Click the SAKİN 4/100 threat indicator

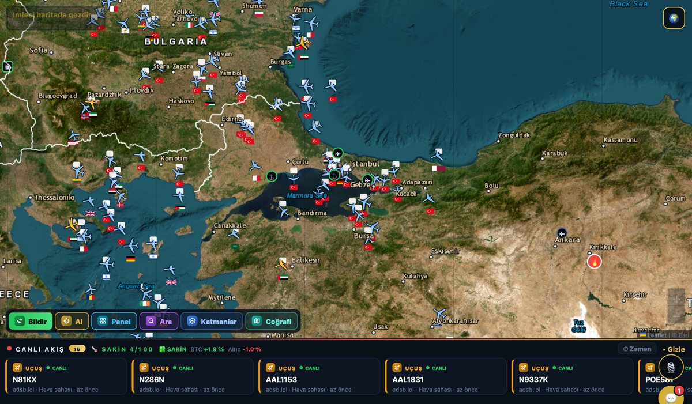(122, 349)
